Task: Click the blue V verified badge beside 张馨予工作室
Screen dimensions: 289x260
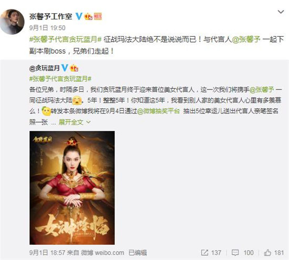Action: [x=79, y=16]
